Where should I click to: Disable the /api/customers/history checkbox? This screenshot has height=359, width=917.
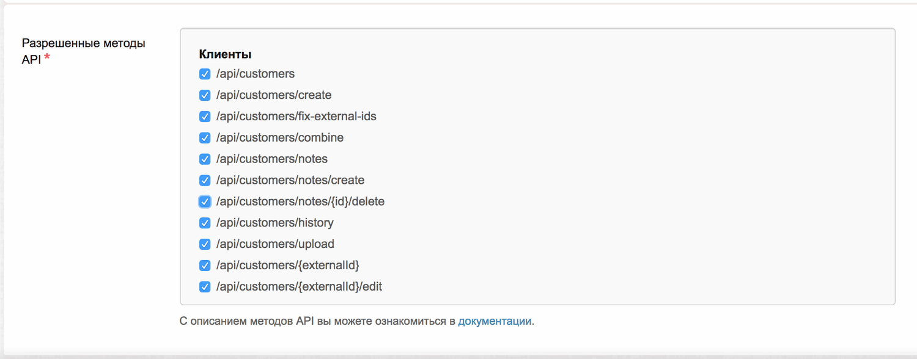click(x=205, y=223)
